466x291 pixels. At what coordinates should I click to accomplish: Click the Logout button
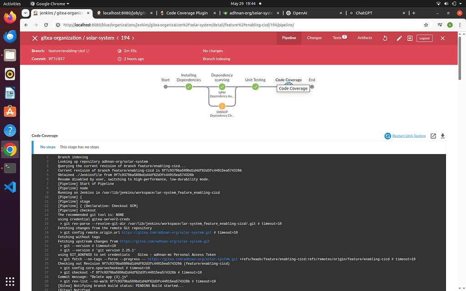424,38
